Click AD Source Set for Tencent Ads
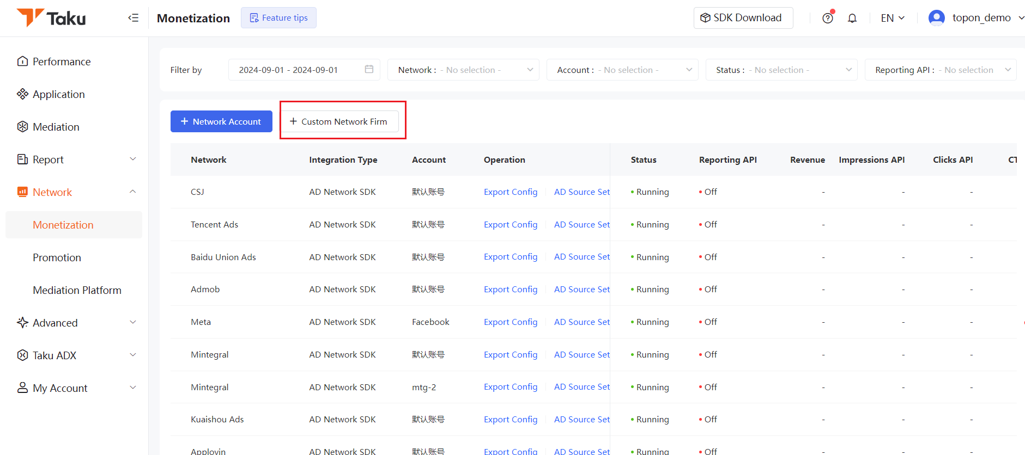Screen dimensions: 1025x455 coord(582,224)
